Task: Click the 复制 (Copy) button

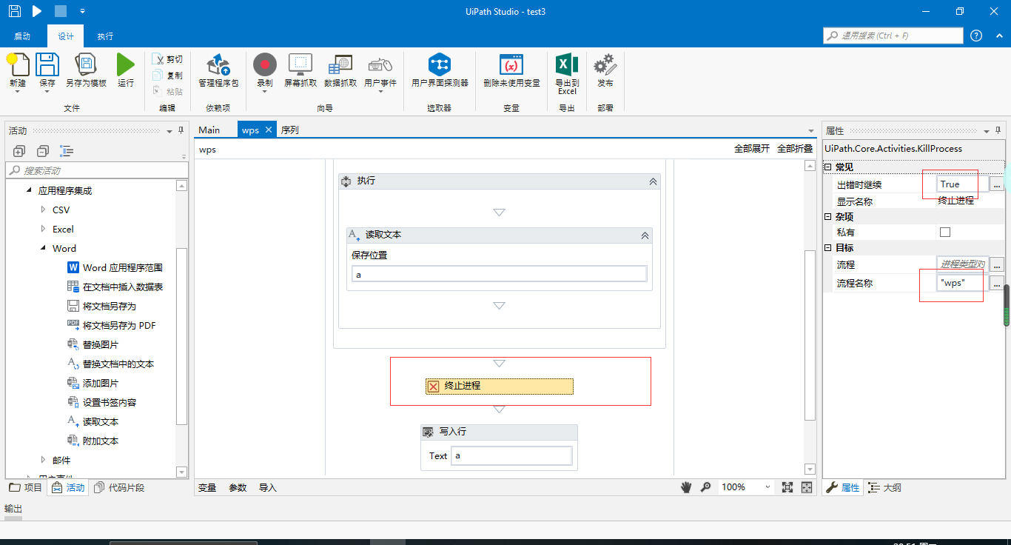Action: coord(167,76)
